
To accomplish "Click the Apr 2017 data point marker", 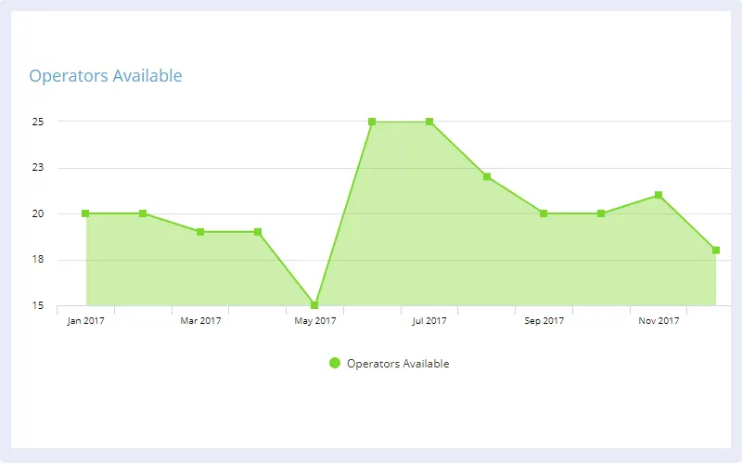I will tap(258, 232).
